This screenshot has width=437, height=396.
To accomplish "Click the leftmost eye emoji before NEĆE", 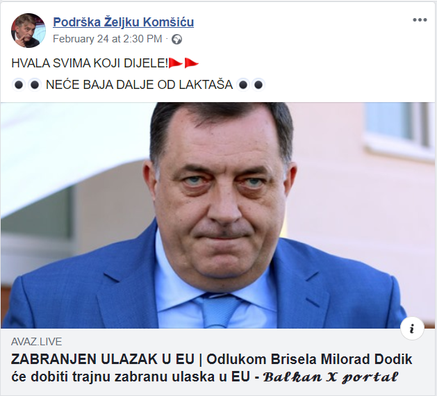I will pos(19,85).
